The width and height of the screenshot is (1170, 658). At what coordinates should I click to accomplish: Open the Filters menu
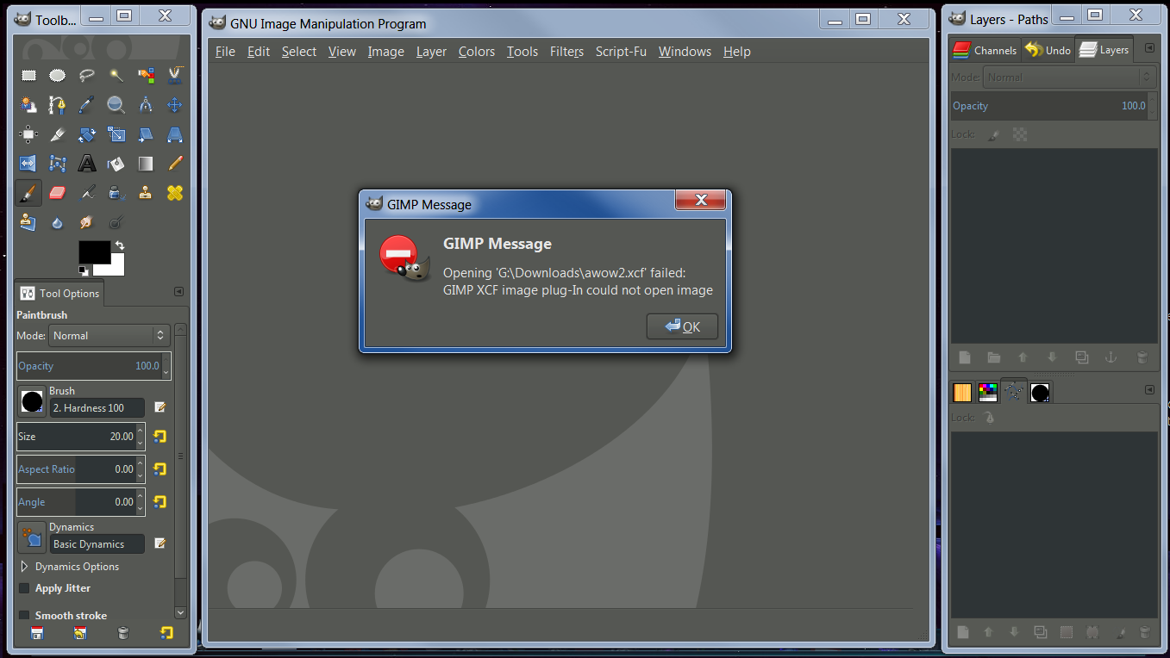(x=566, y=51)
